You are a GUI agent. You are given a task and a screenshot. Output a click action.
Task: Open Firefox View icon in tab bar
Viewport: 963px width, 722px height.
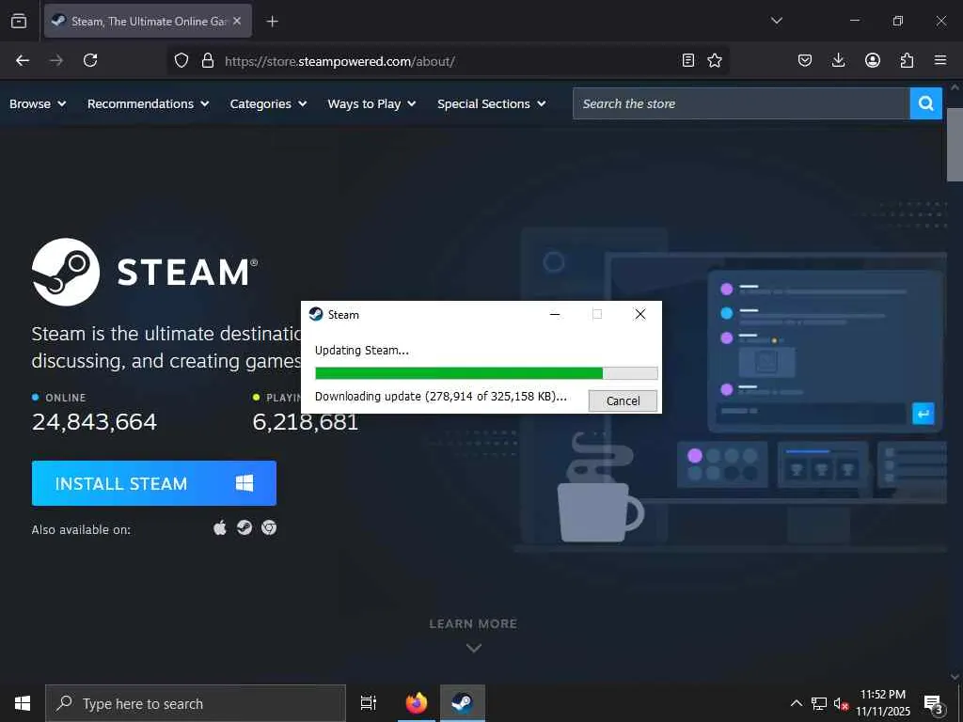click(x=19, y=21)
